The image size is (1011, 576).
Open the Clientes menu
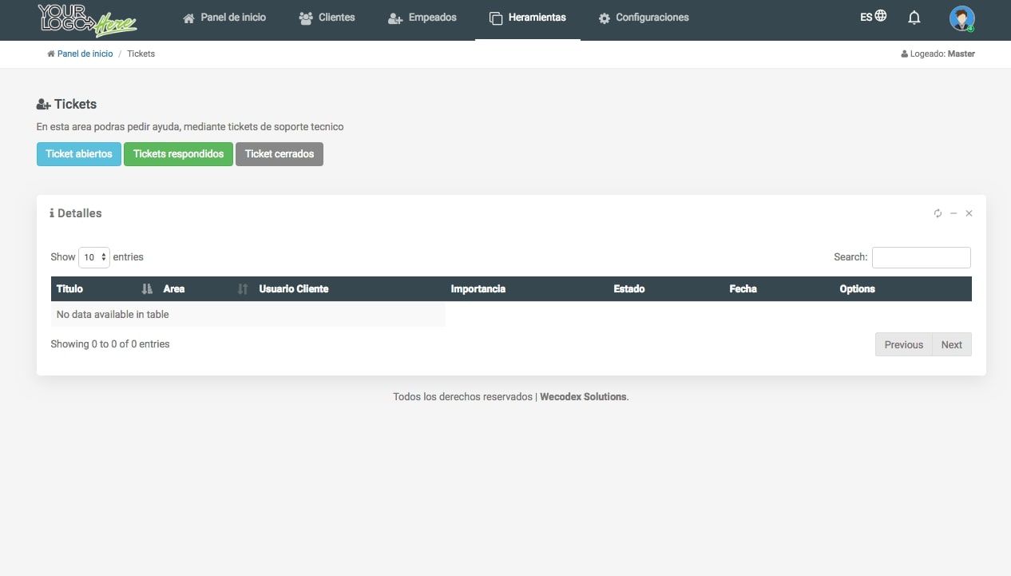tap(327, 18)
